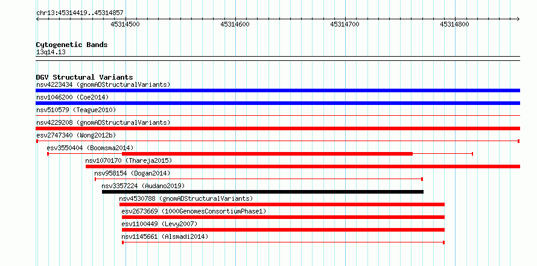Open nsv1046200 (Coe2014) label

click(72, 97)
